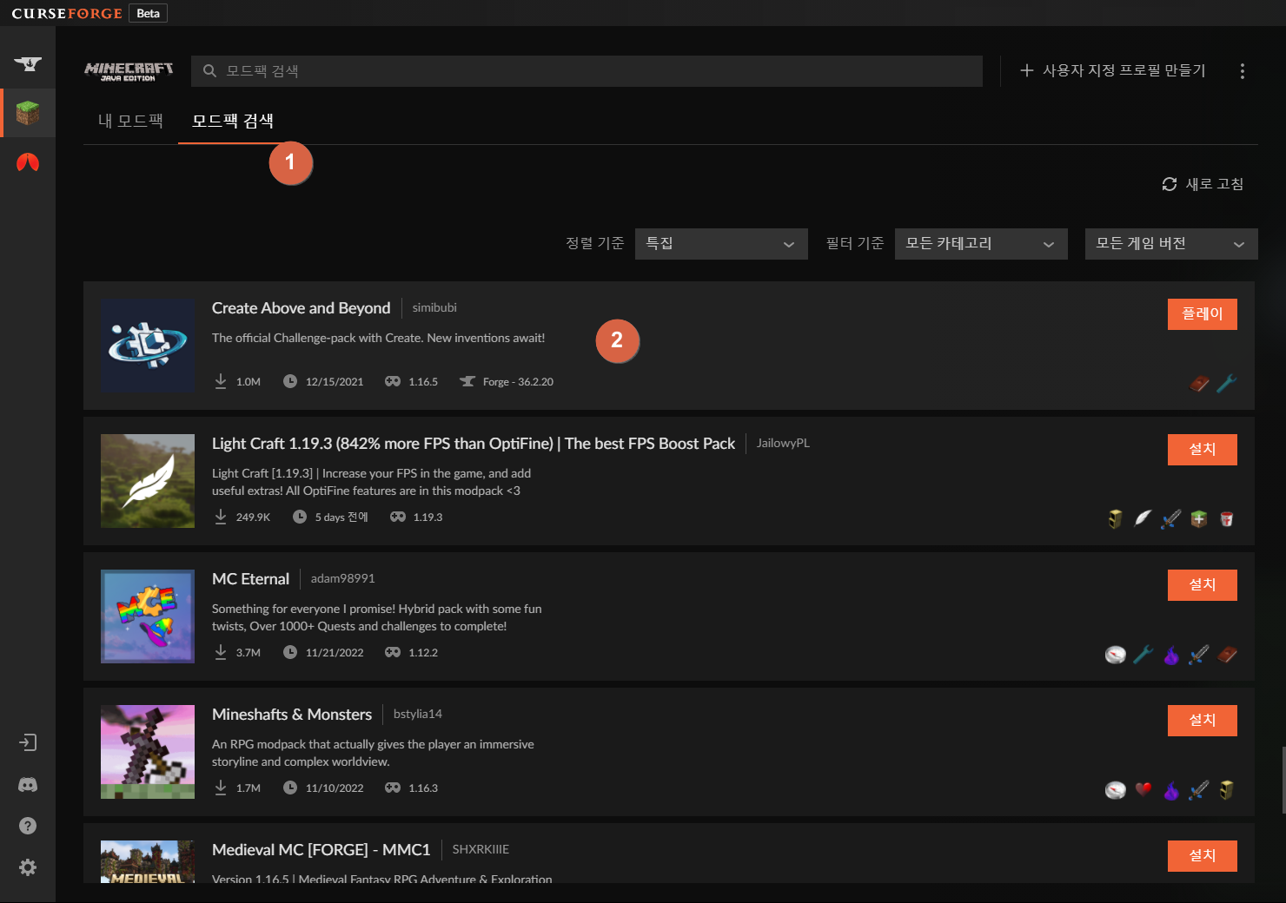The image size is (1286, 903).
Task: Click the 새로 고침 refresh label
Action: pos(1215,184)
